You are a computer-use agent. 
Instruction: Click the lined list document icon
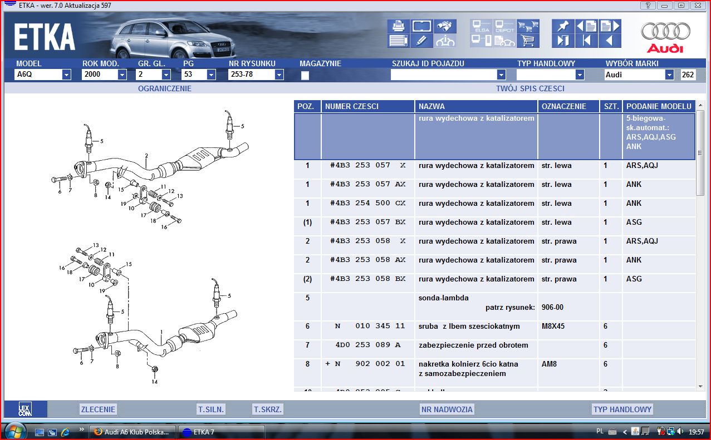pyautogui.click(x=398, y=41)
